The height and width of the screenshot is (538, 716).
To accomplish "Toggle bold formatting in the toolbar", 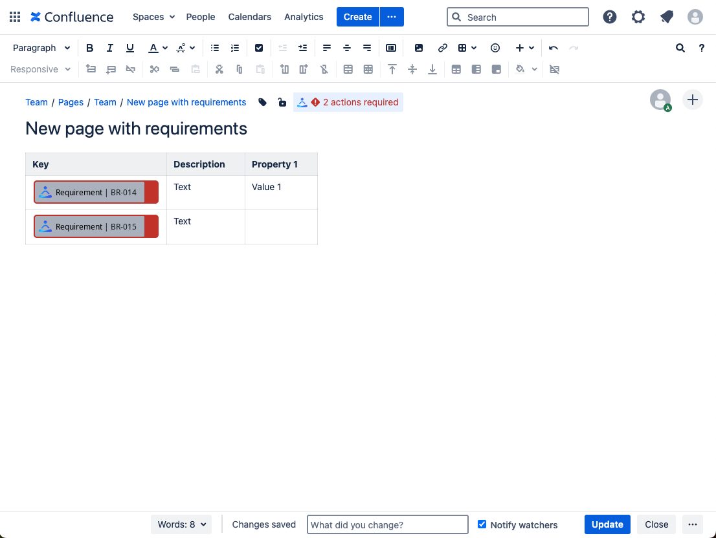I will [90, 48].
